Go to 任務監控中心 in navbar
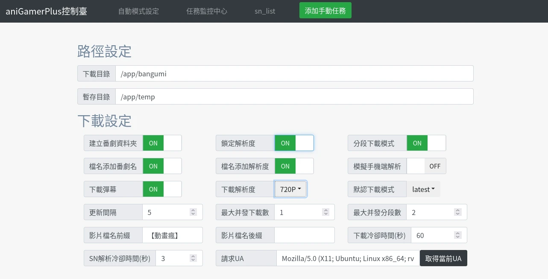548x279 pixels. (207, 11)
